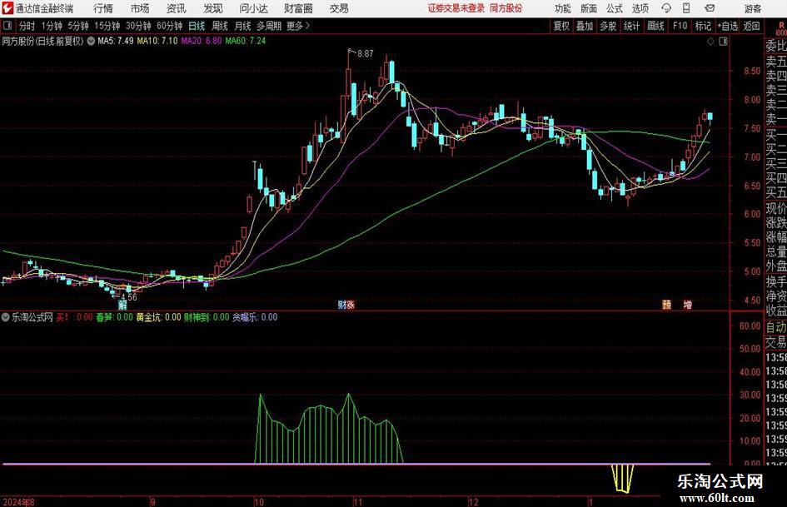
Task: Switch to 15分钟 period
Action: pos(107,26)
